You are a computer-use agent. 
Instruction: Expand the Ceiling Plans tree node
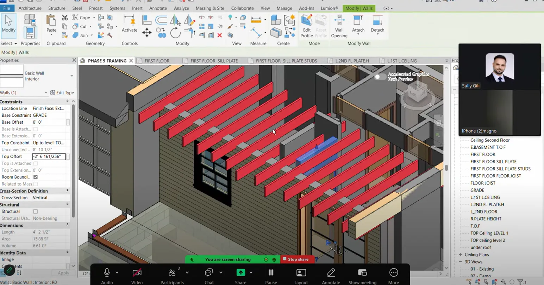click(460, 255)
